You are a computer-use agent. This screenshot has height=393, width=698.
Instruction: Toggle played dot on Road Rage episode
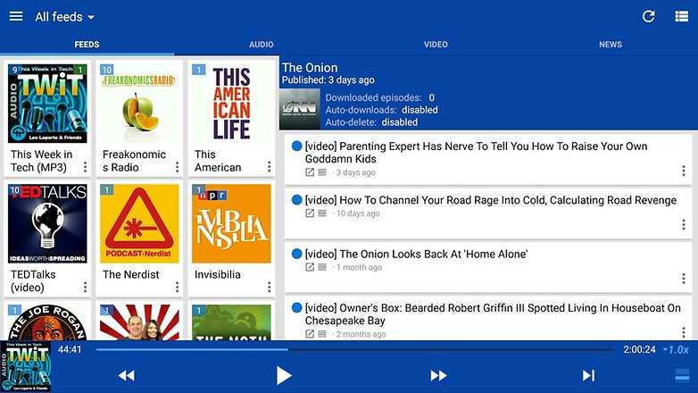296,200
